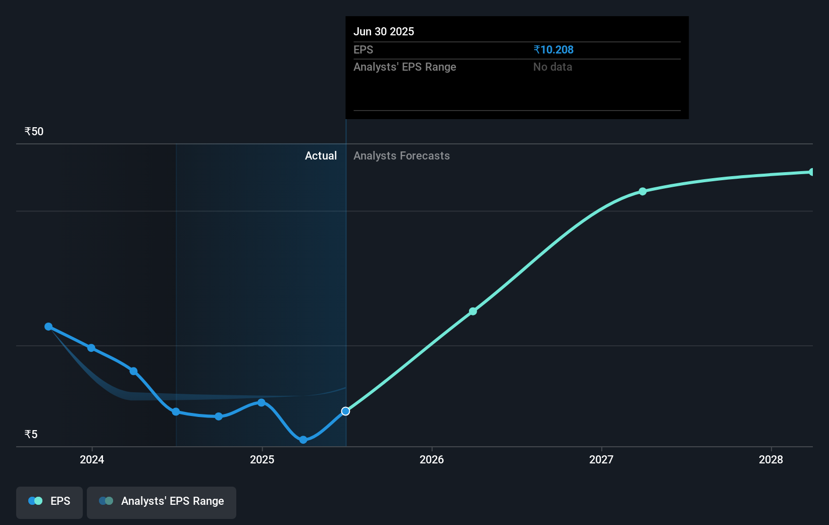Click the 2024 x-axis label
Viewport: 829px width, 525px height.
[x=92, y=459]
